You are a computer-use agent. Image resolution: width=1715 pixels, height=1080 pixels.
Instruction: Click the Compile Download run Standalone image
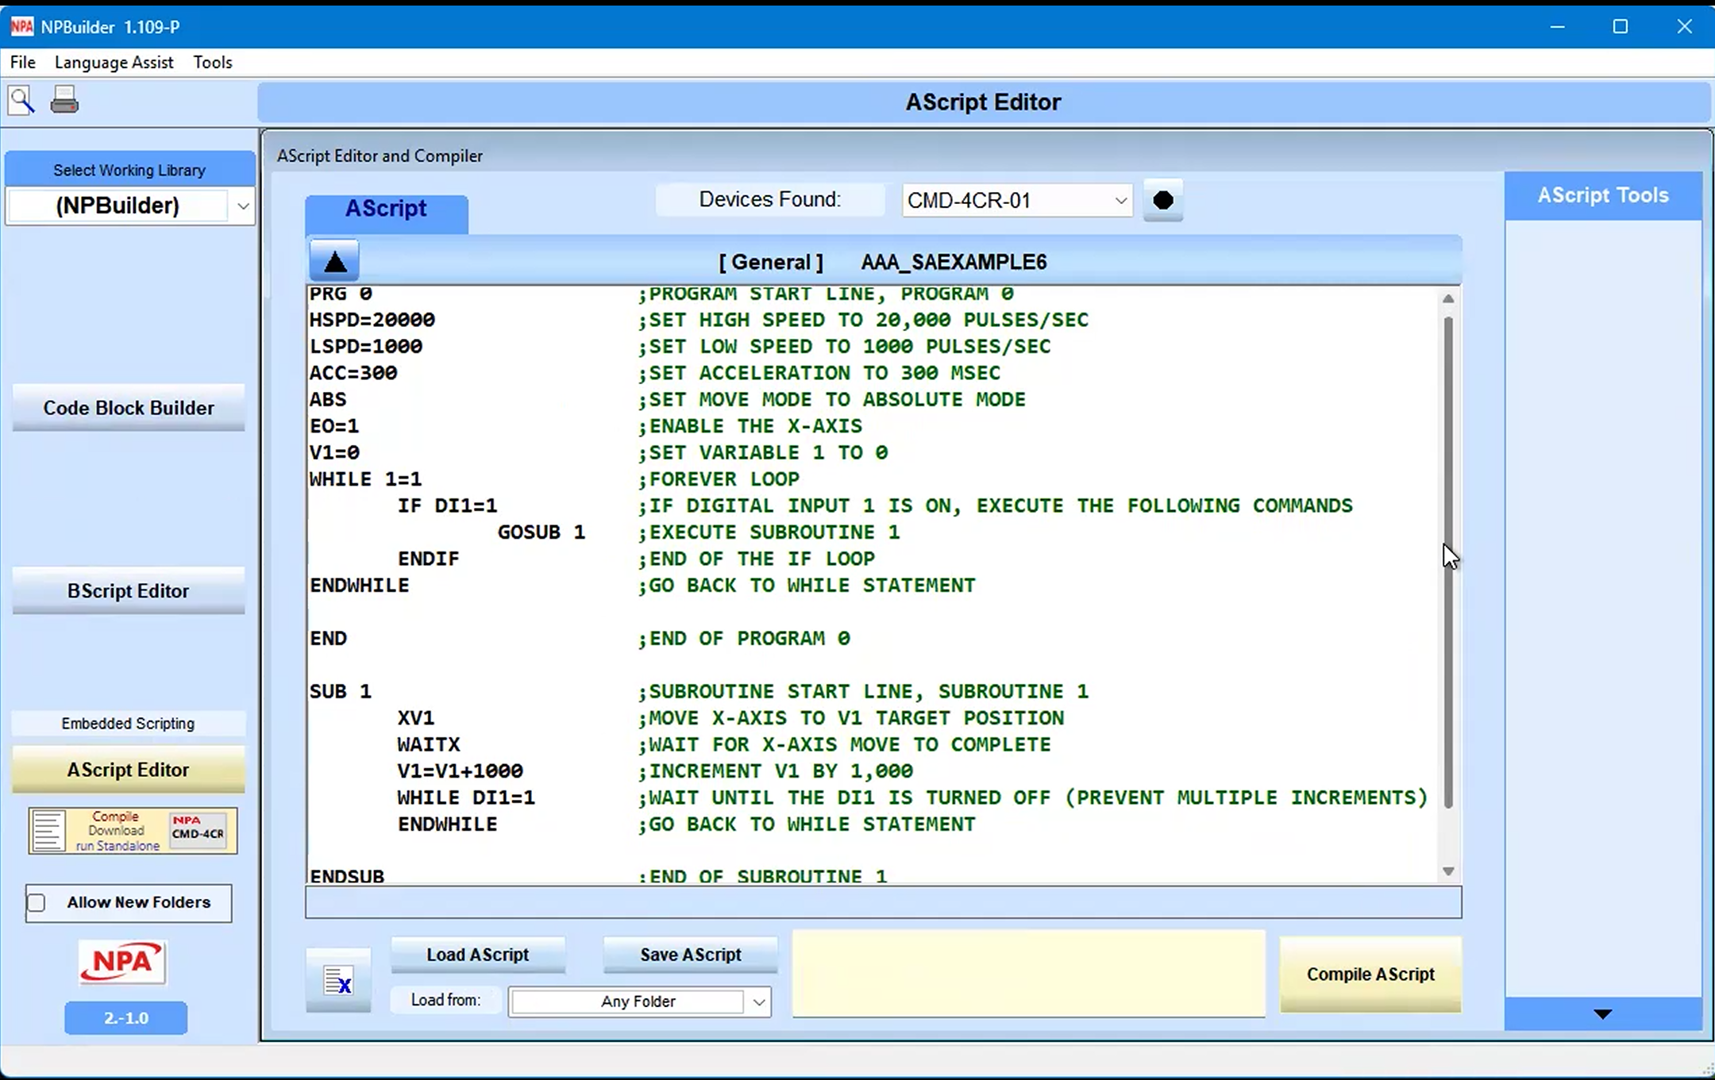click(133, 831)
